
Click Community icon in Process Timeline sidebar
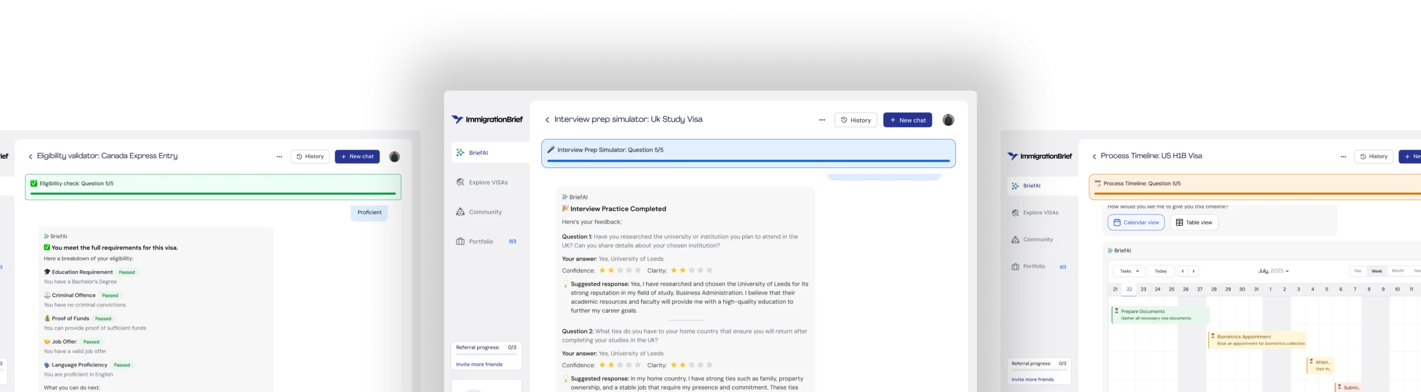[1015, 240]
